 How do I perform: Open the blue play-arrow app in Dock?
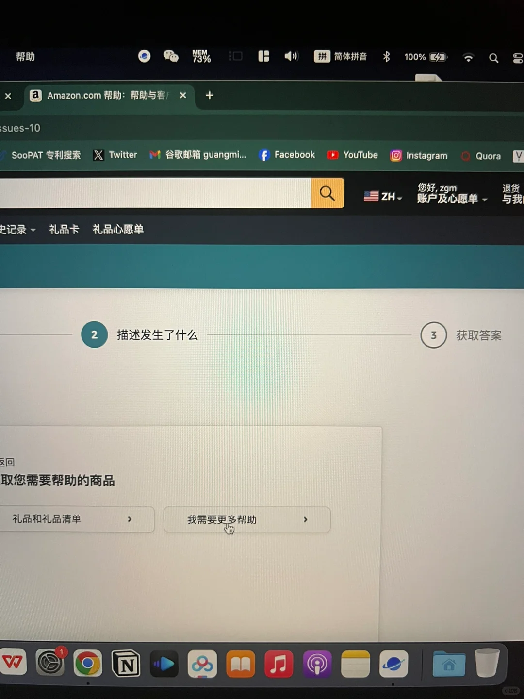[x=164, y=664]
